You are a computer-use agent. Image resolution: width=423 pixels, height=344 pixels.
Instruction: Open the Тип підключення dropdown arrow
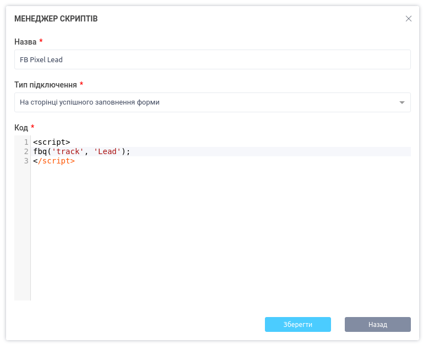point(402,102)
